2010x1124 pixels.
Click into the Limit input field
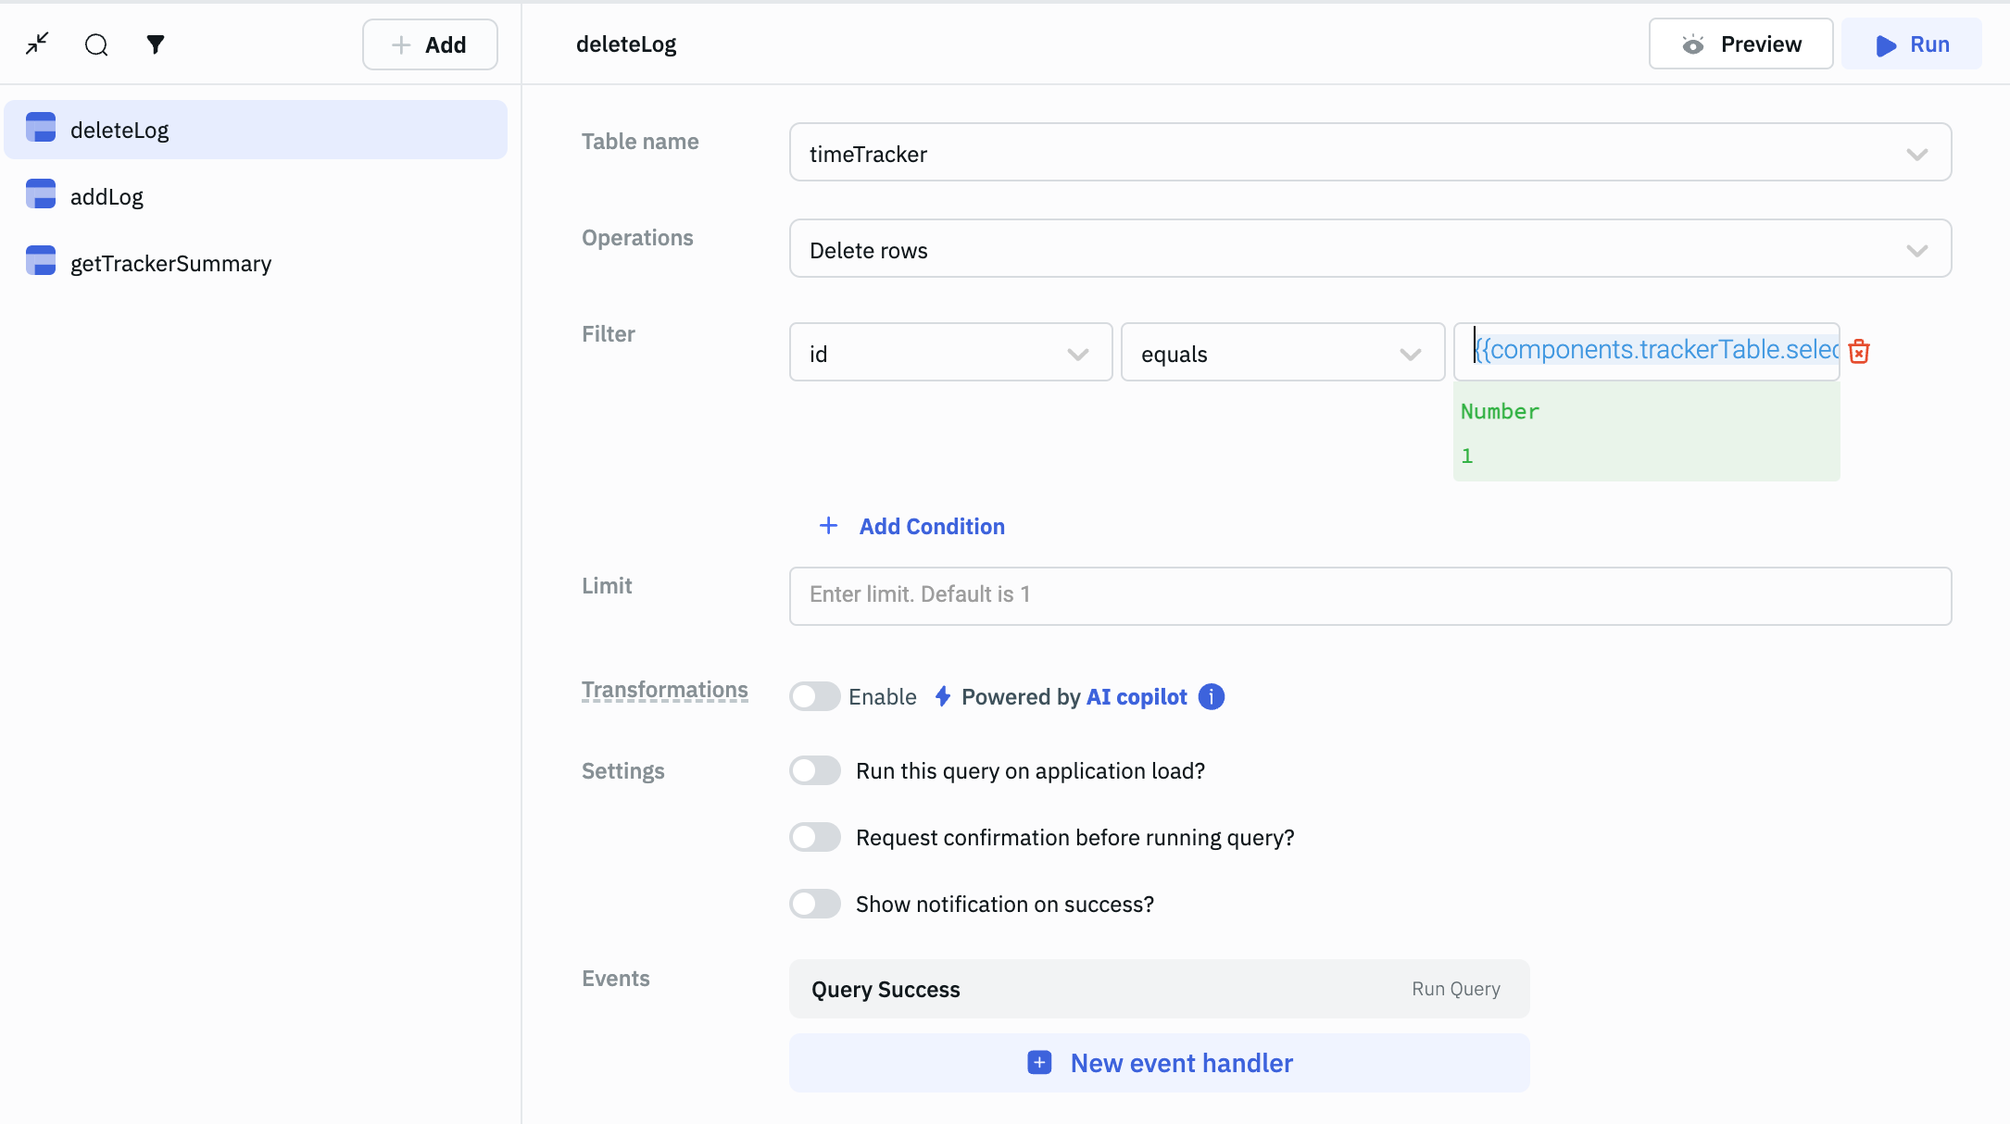[x=1369, y=595]
